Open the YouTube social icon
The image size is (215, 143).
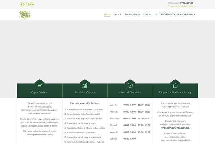[32, 4]
